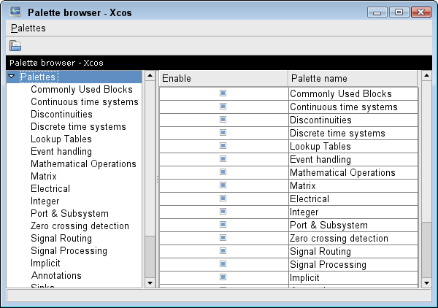438x308 pixels.
Task: Click the load palette folder toolbar icon
Action: click(x=15, y=46)
